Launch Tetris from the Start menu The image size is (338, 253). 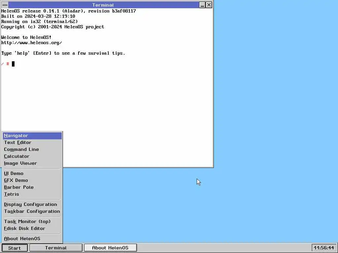(32, 194)
